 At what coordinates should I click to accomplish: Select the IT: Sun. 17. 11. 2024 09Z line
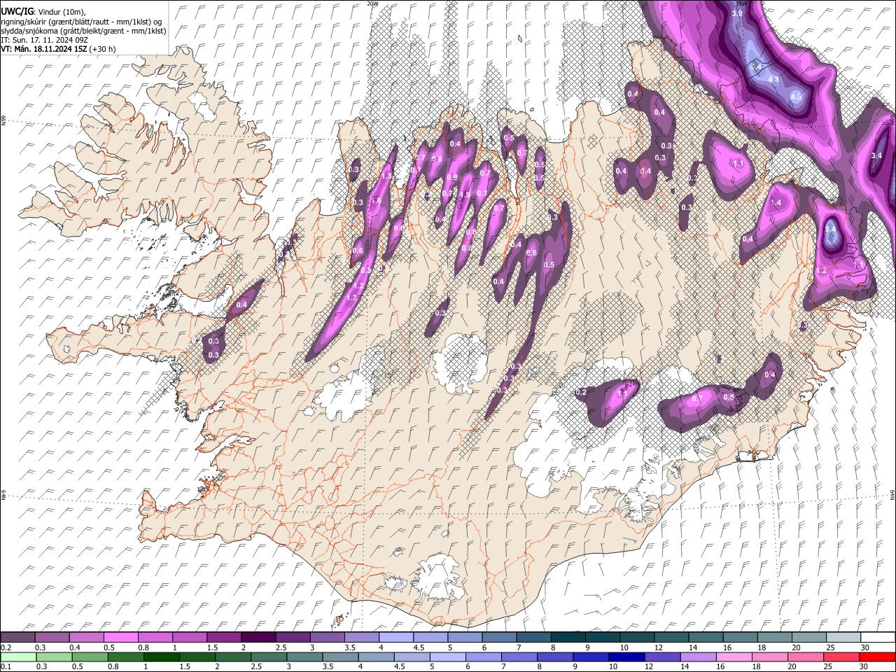pyautogui.click(x=44, y=40)
